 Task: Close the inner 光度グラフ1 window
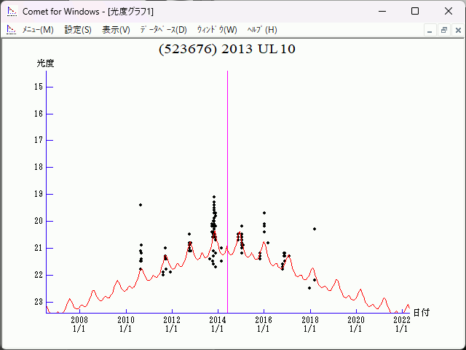pyautogui.click(x=457, y=30)
